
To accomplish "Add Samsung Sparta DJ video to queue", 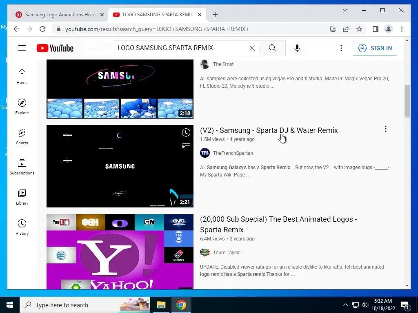I will [x=186, y=145].
